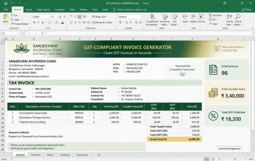Click the Share button
255x161 pixels.
coord(246,10)
